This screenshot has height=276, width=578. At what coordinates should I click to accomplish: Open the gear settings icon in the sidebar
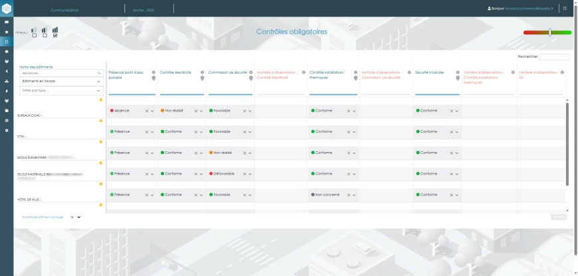tap(7, 130)
